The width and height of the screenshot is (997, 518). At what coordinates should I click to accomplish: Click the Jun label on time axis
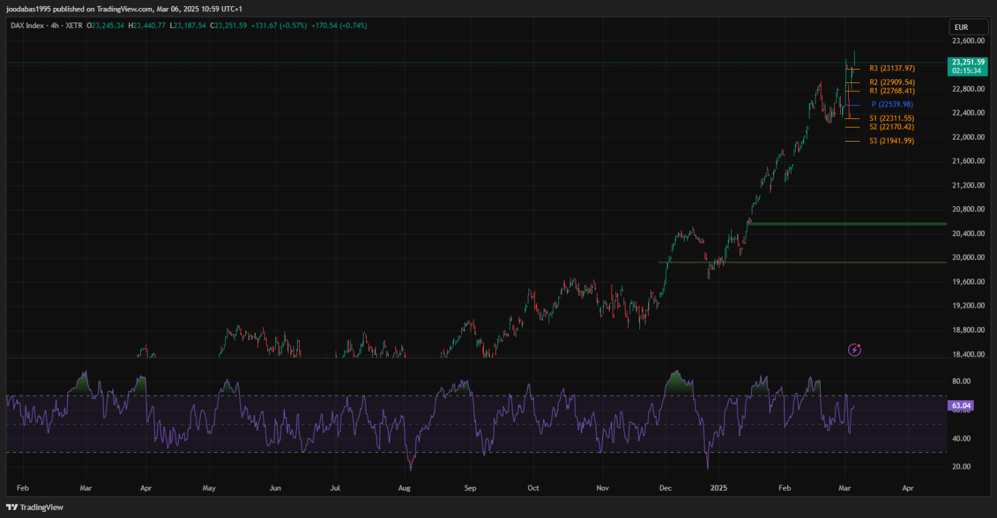pos(275,488)
